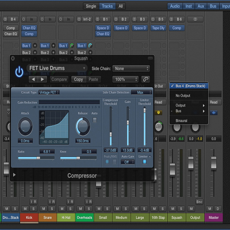The width and height of the screenshot is (230, 230).
Task: Adjust the Release knob
Action: click(x=83, y=126)
